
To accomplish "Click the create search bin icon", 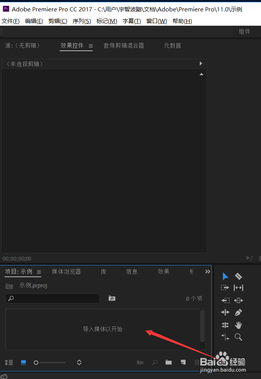I will click(112, 298).
